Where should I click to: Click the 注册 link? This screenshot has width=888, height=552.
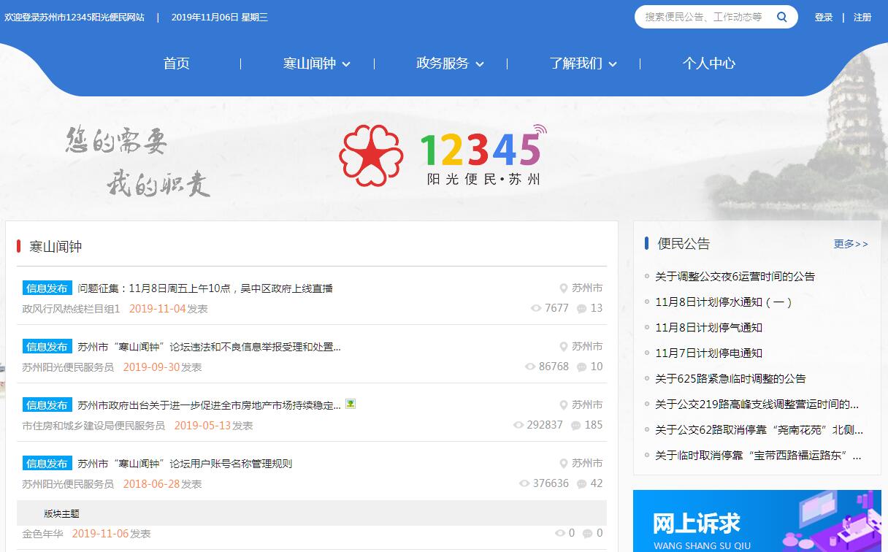tap(862, 17)
